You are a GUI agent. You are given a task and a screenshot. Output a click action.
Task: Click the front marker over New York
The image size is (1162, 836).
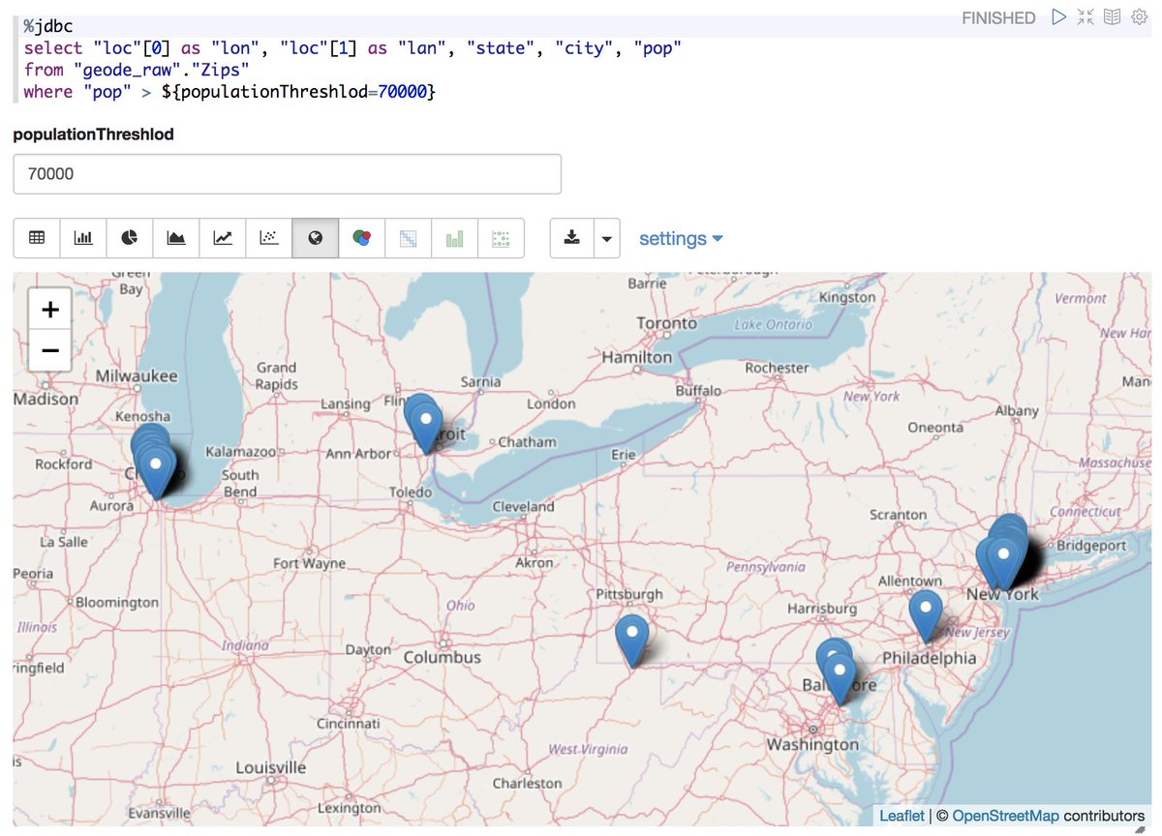[1004, 563]
